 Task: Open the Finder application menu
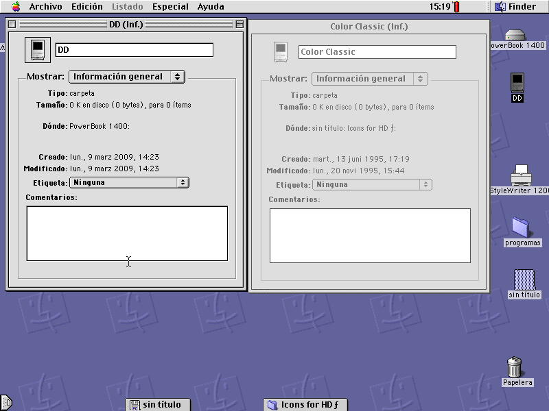click(516, 6)
